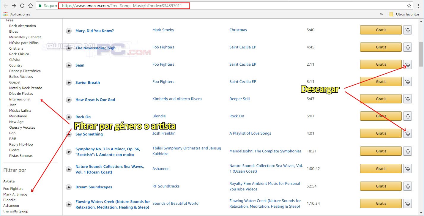Screen dimensions: 424x216
Task: View the Seguro site security info
Action: click(x=48, y=6)
